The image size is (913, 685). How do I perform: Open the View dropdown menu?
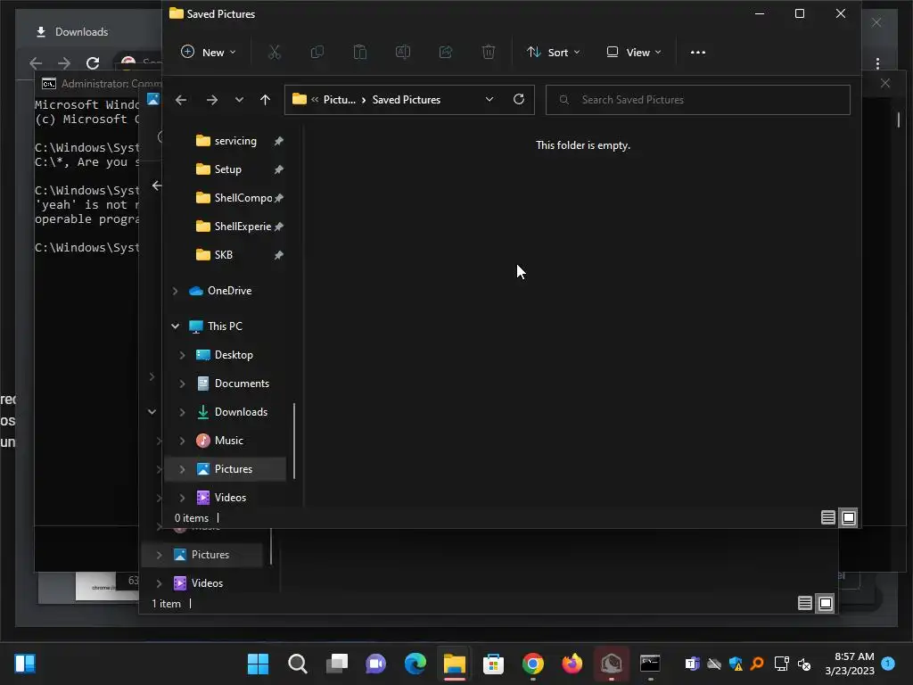634,53
